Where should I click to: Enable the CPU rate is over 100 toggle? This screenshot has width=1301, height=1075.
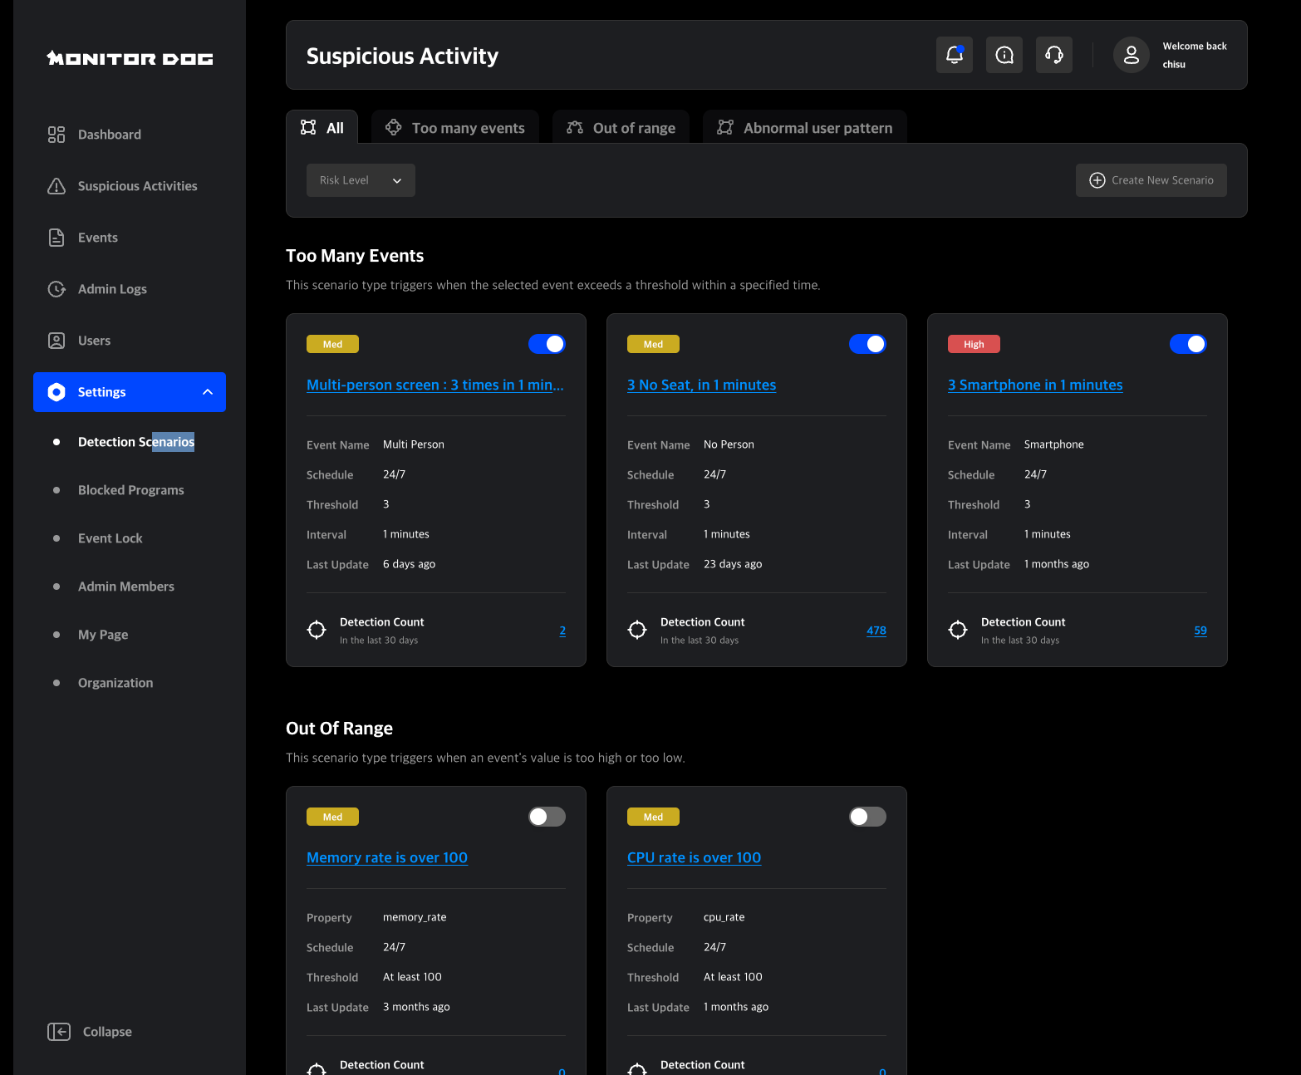pyautogui.click(x=867, y=817)
